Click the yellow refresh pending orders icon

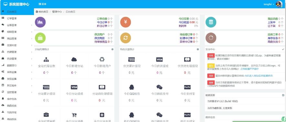coord(125,38)
